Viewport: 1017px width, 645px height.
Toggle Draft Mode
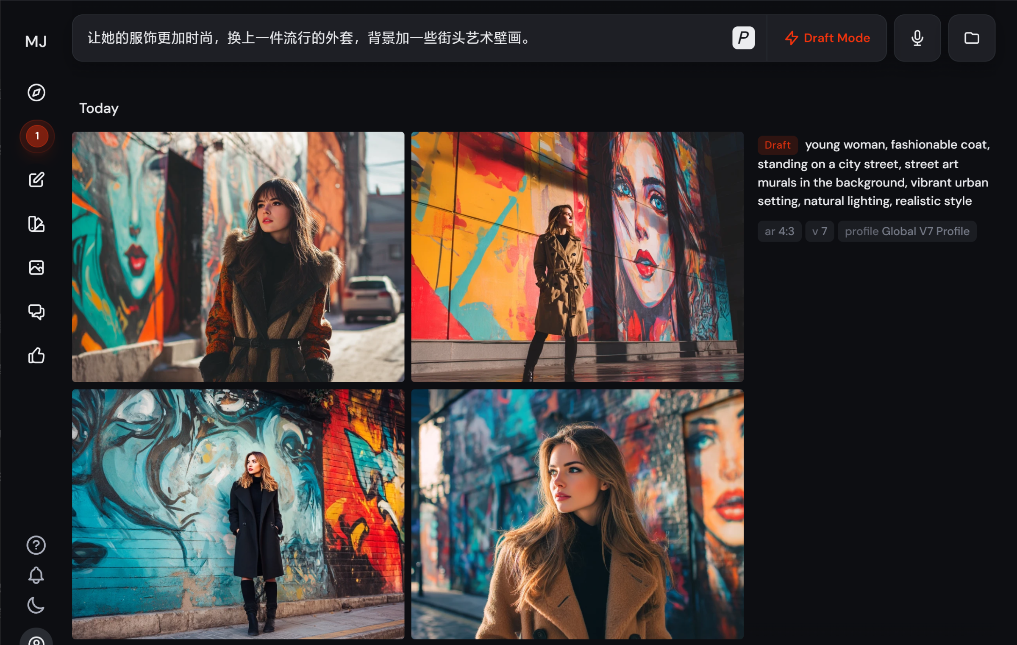[827, 38]
